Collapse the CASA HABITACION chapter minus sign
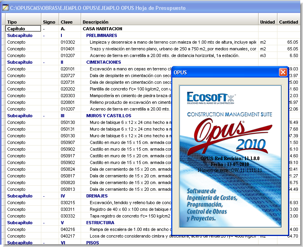Image resolution: width=303 pixels, height=247 pixels. [44, 29]
